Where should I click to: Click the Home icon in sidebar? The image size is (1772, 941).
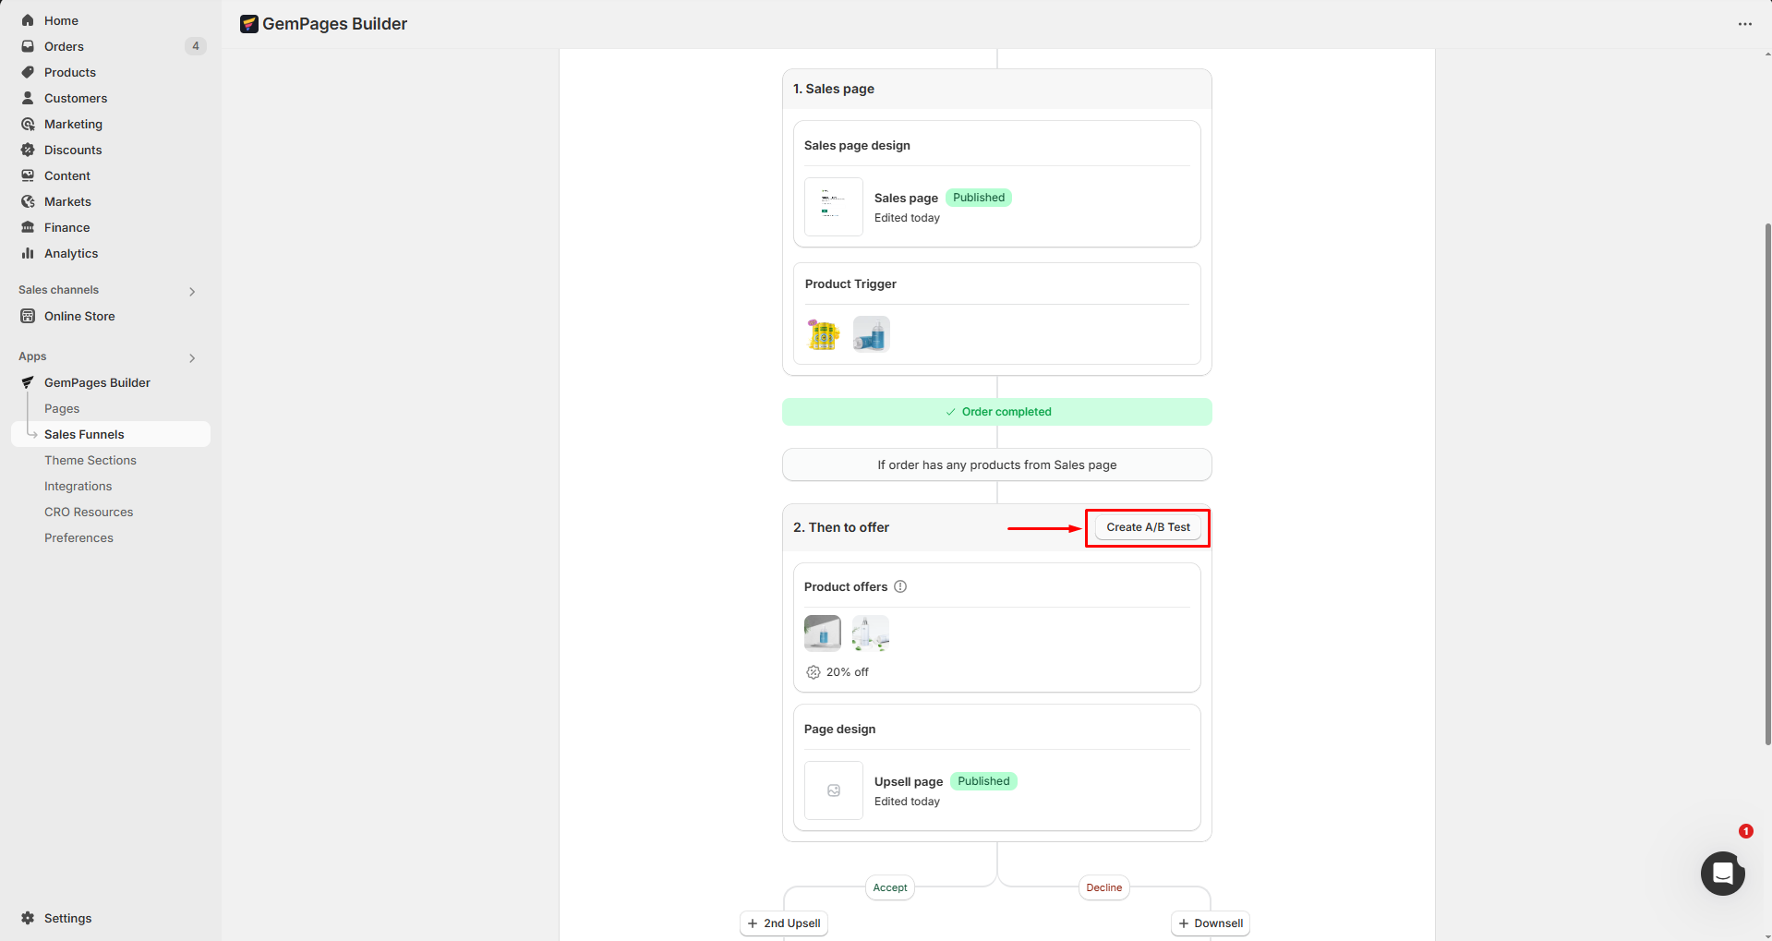point(28,20)
